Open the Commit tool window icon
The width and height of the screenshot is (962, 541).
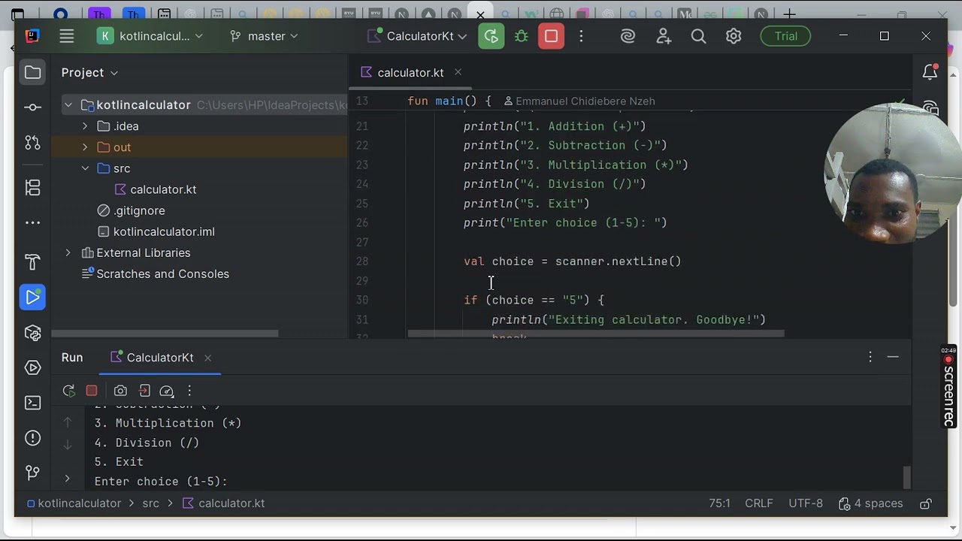click(x=32, y=107)
